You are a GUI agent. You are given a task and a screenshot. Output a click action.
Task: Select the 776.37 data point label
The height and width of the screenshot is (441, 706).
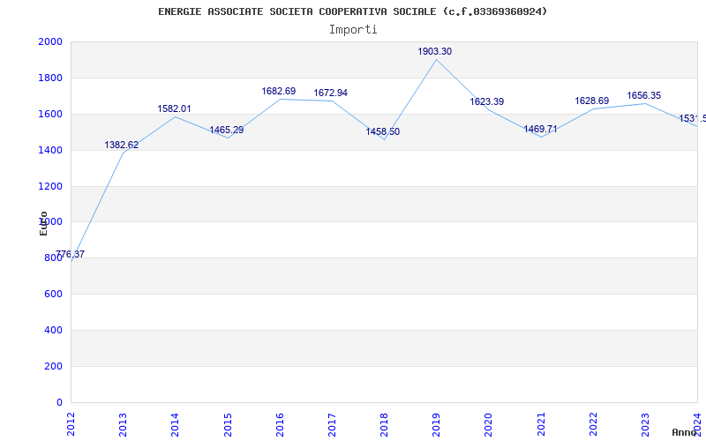point(71,255)
